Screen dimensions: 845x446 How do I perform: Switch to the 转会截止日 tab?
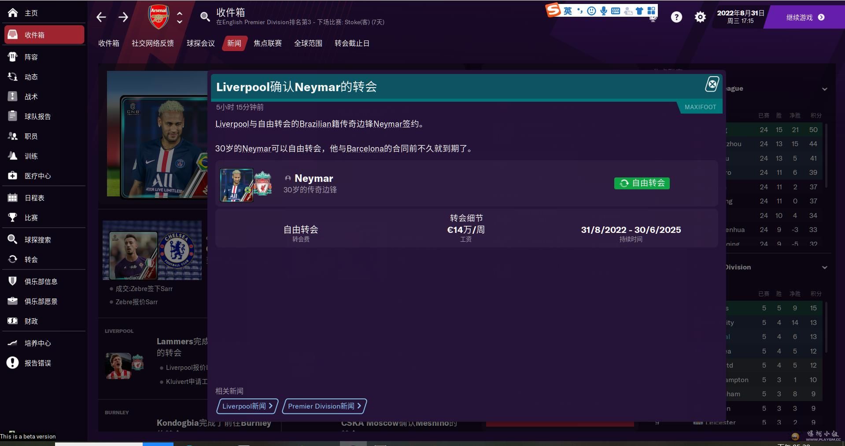[x=352, y=43]
